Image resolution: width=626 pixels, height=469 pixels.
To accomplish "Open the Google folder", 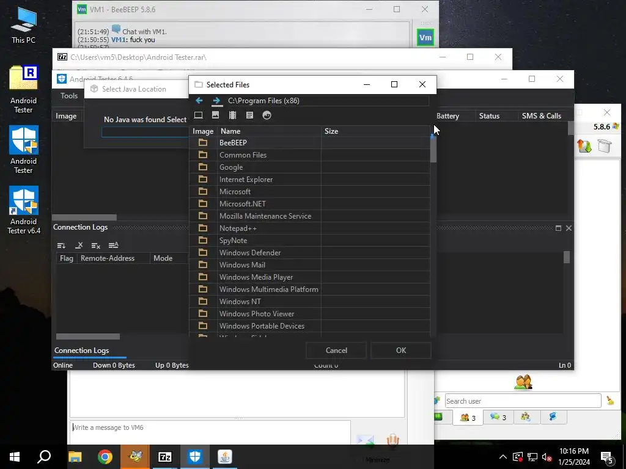I will pos(310,167).
